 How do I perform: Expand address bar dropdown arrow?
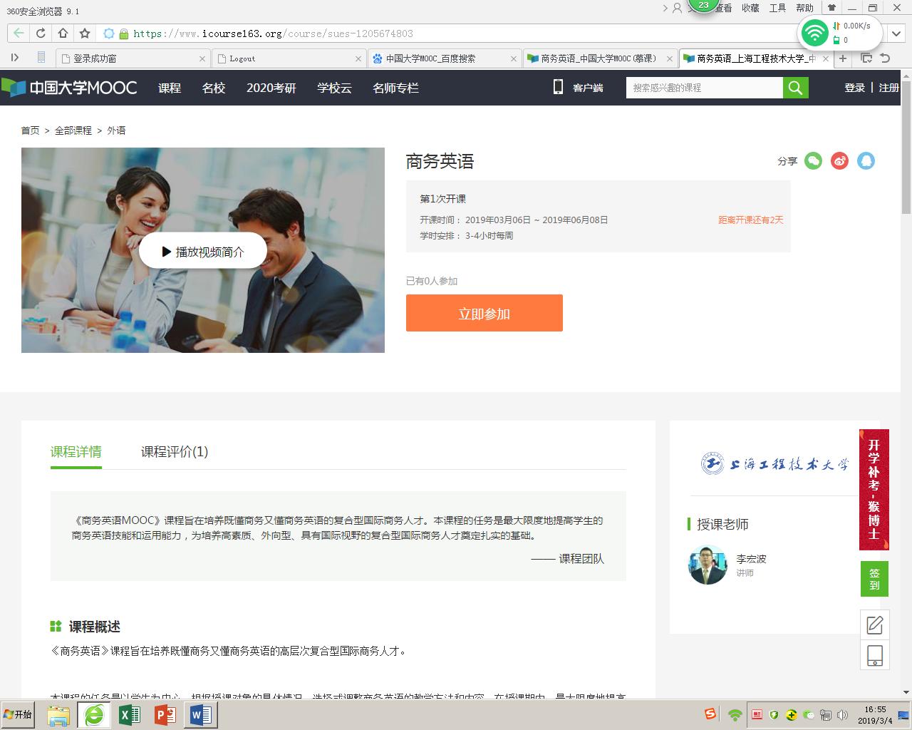896,34
